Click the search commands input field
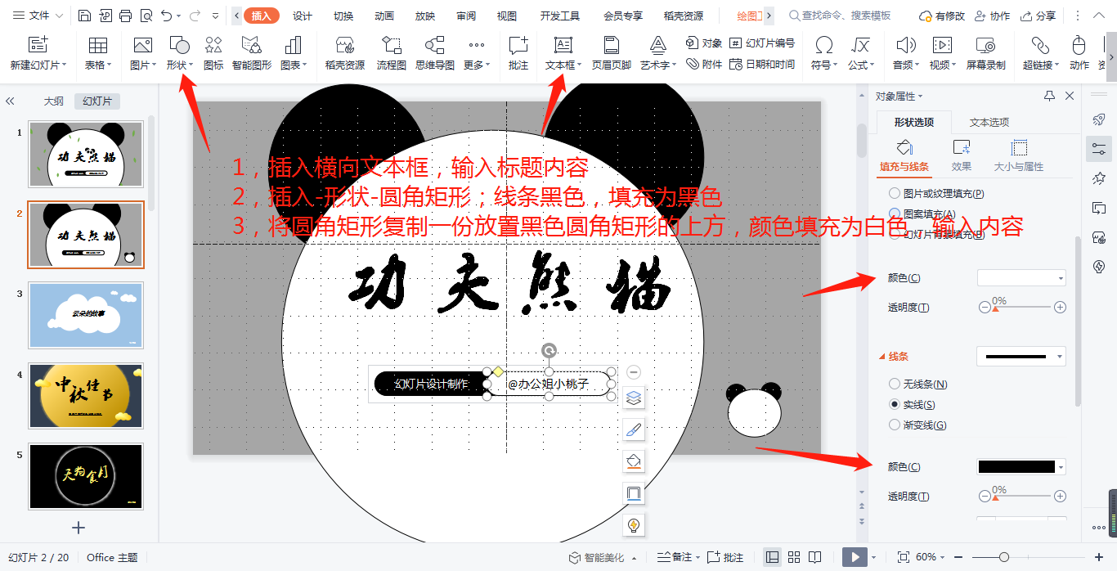 tap(846, 16)
